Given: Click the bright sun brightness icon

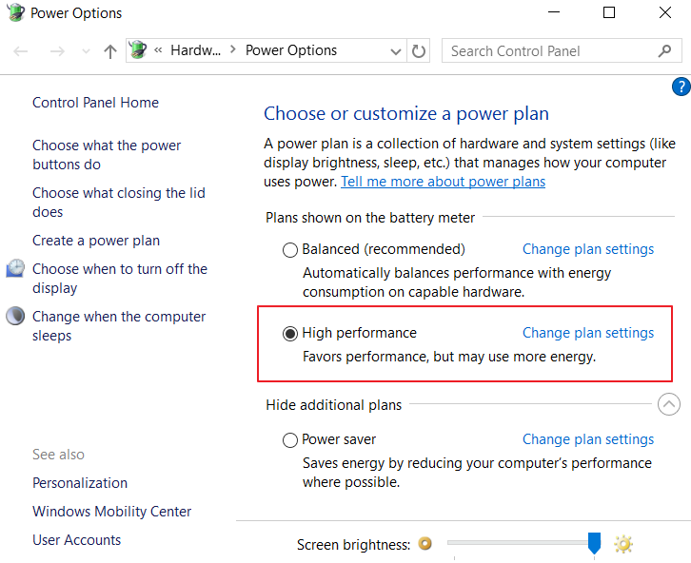Looking at the screenshot, I should [x=623, y=544].
